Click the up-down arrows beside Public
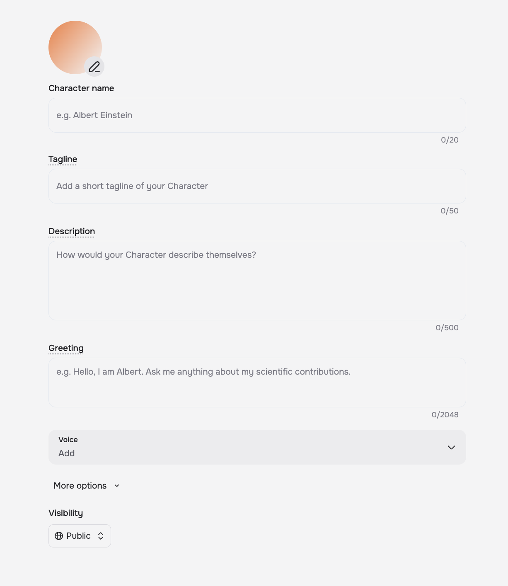Screen dimensions: 508x586 click(x=101, y=536)
